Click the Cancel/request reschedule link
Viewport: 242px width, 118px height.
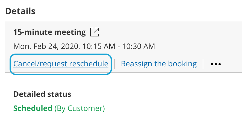click(61, 64)
